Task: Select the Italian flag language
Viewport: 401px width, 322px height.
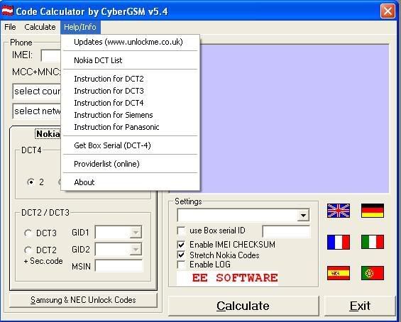Action: [x=373, y=242]
